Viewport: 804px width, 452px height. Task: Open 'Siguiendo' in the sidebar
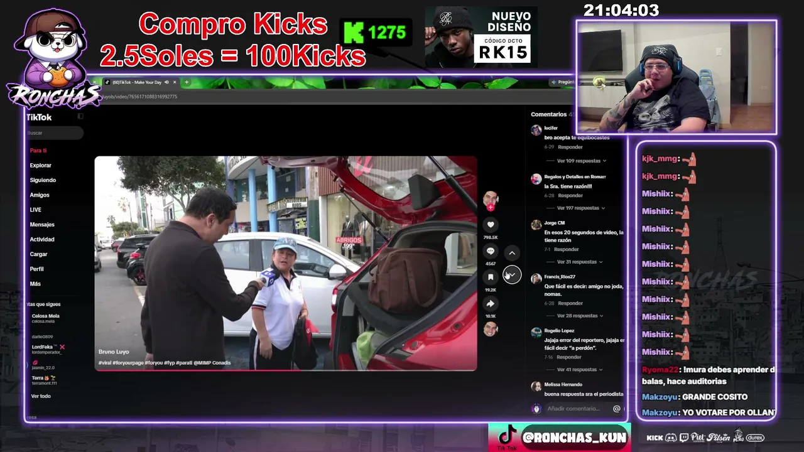(43, 180)
